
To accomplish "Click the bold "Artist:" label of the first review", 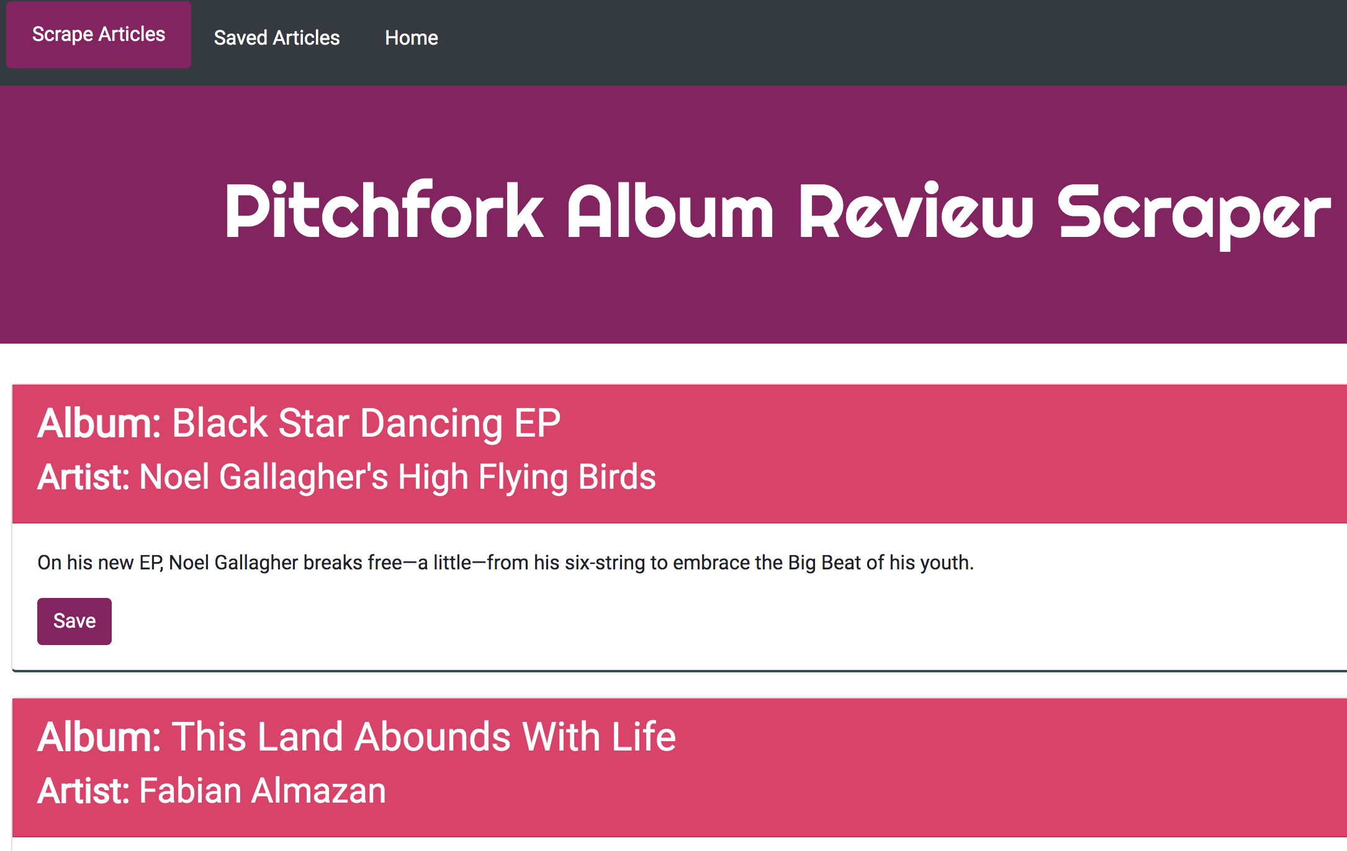I will (84, 477).
